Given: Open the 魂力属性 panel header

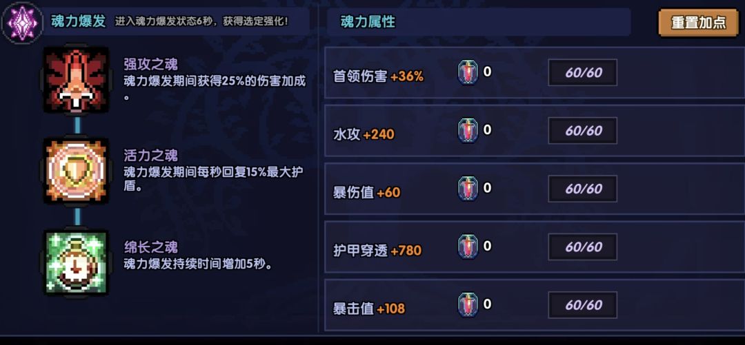Looking at the screenshot, I should coord(368,22).
